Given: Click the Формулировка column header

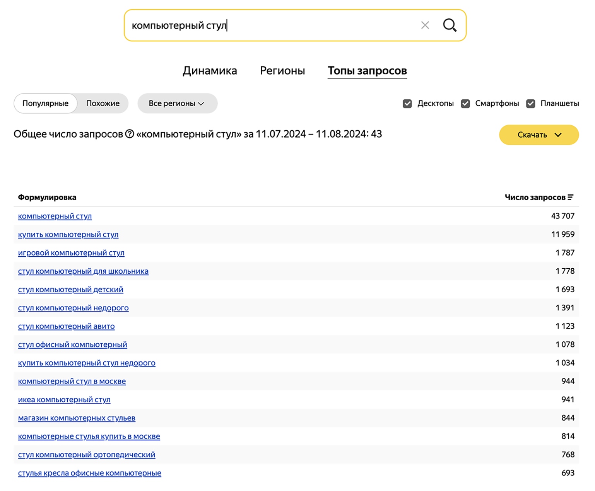Looking at the screenshot, I should coord(47,198).
